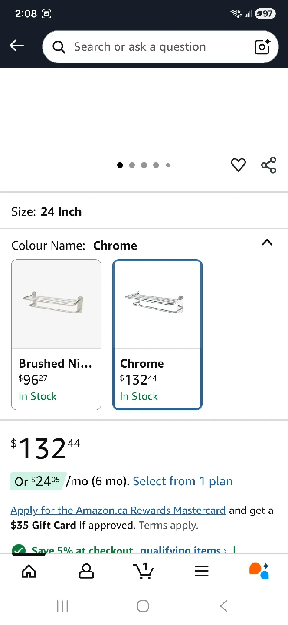This screenshot has height=625, width=288.
Task: Add product to wishlist with heart icon
Action: pyautogui.click(x=238, y=165)
